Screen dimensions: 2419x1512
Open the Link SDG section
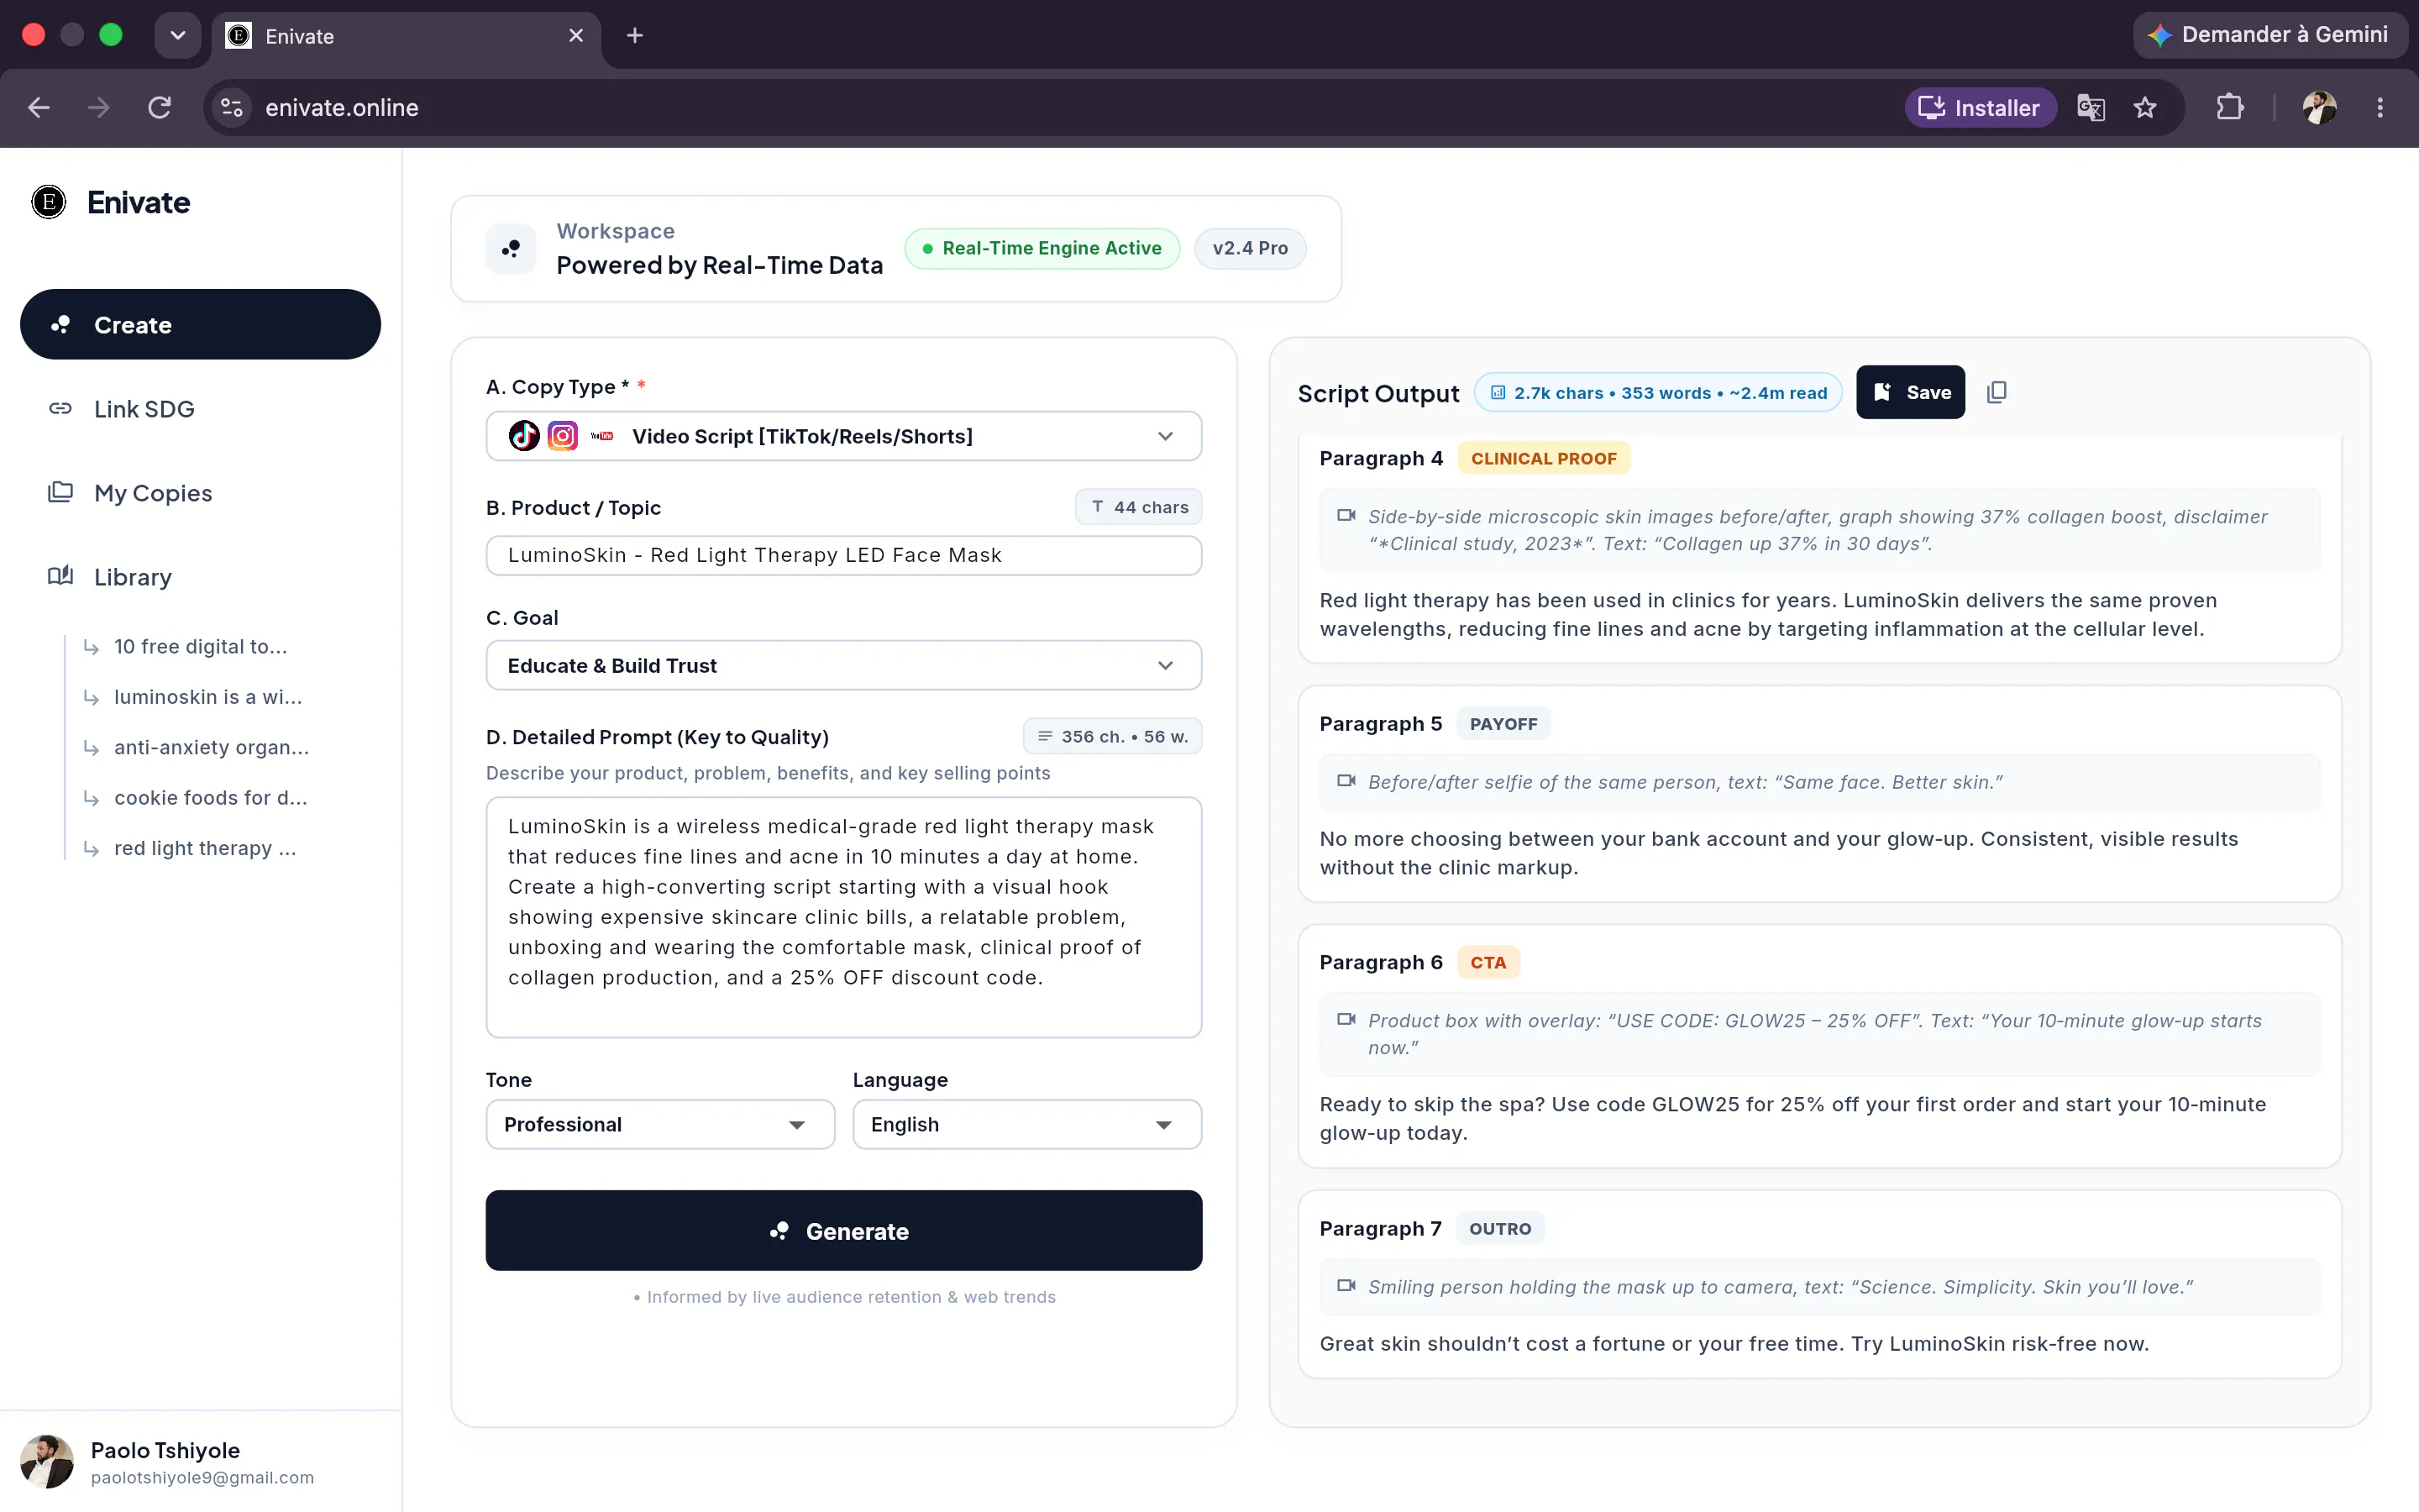click(200, 409)
